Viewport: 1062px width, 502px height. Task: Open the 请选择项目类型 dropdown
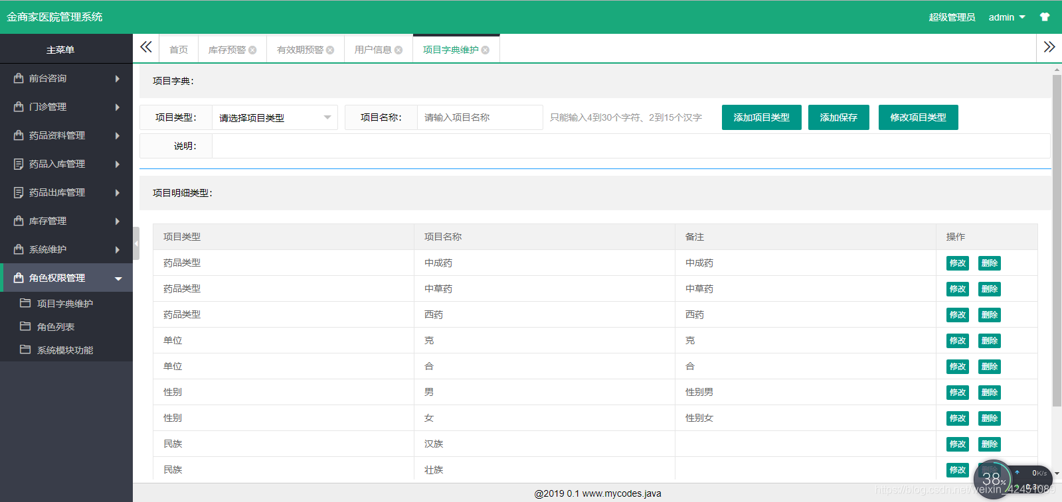[275, 117]
